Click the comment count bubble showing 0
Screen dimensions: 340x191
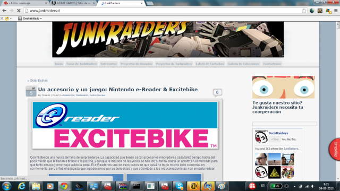coord(217,93)
